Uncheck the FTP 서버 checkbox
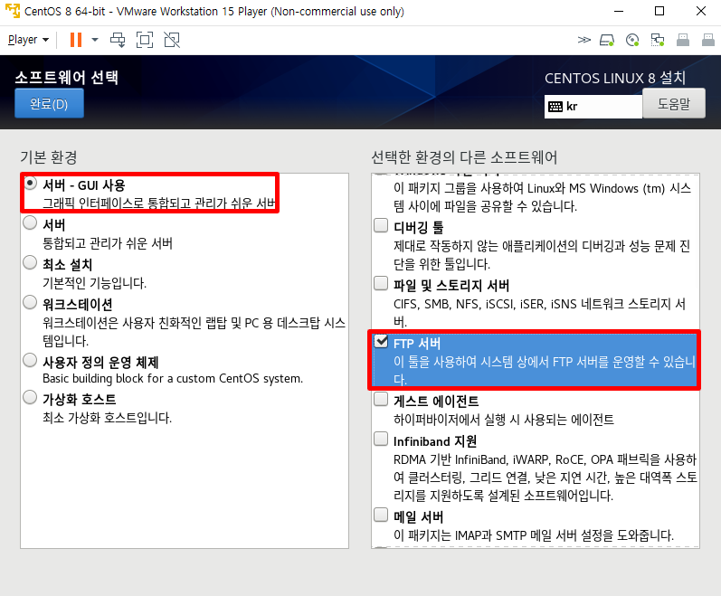The width and height of the screenshot is (721, 596). [x=381, y=341]
